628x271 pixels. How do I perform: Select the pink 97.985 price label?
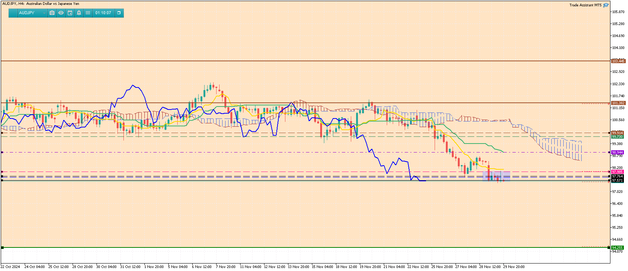pyautogui.click(x=618, y=172)
